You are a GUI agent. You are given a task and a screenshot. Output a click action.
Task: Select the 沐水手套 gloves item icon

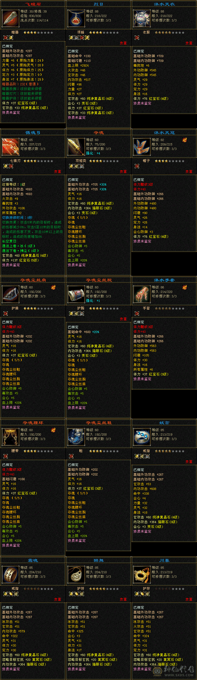point(142,294)
